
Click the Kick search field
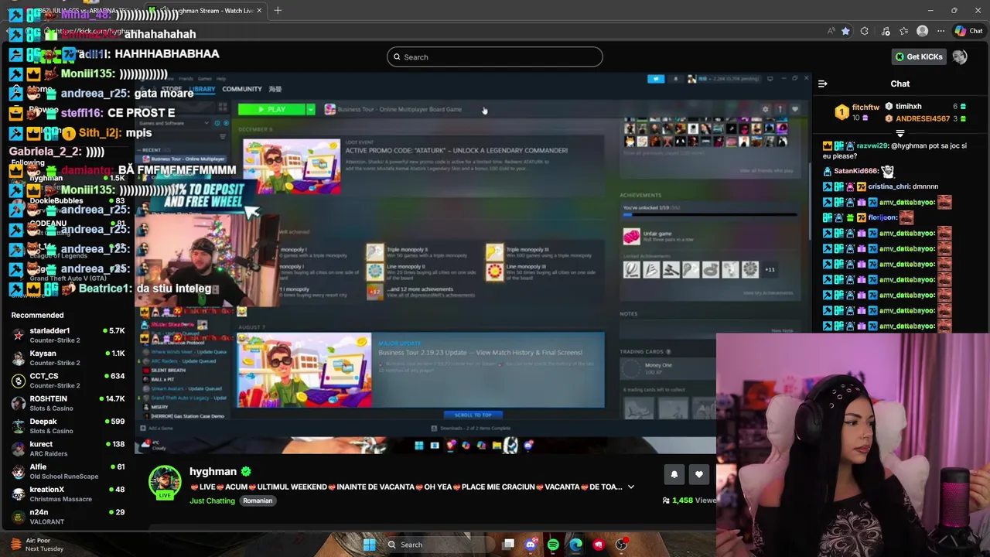coord(494,56)
